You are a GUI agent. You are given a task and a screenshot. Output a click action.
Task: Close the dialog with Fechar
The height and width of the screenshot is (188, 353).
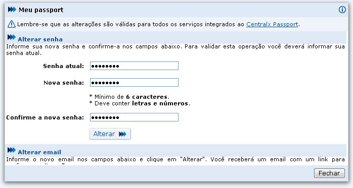329,173
